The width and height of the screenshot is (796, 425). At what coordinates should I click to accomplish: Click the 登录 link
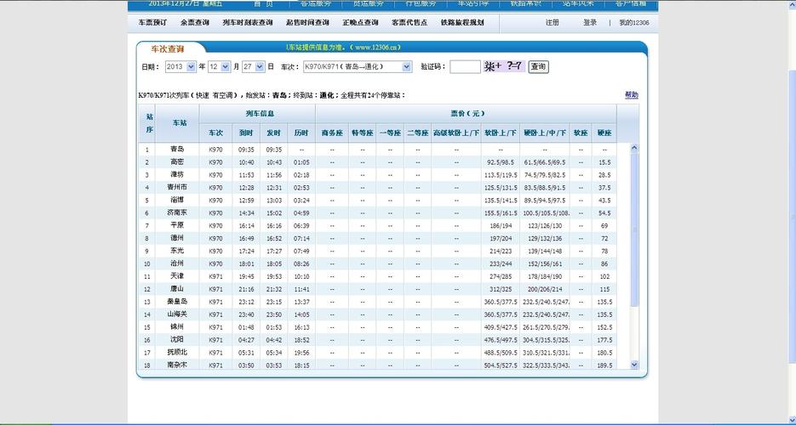590,23
